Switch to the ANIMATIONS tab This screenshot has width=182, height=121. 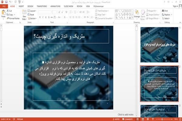56,6
